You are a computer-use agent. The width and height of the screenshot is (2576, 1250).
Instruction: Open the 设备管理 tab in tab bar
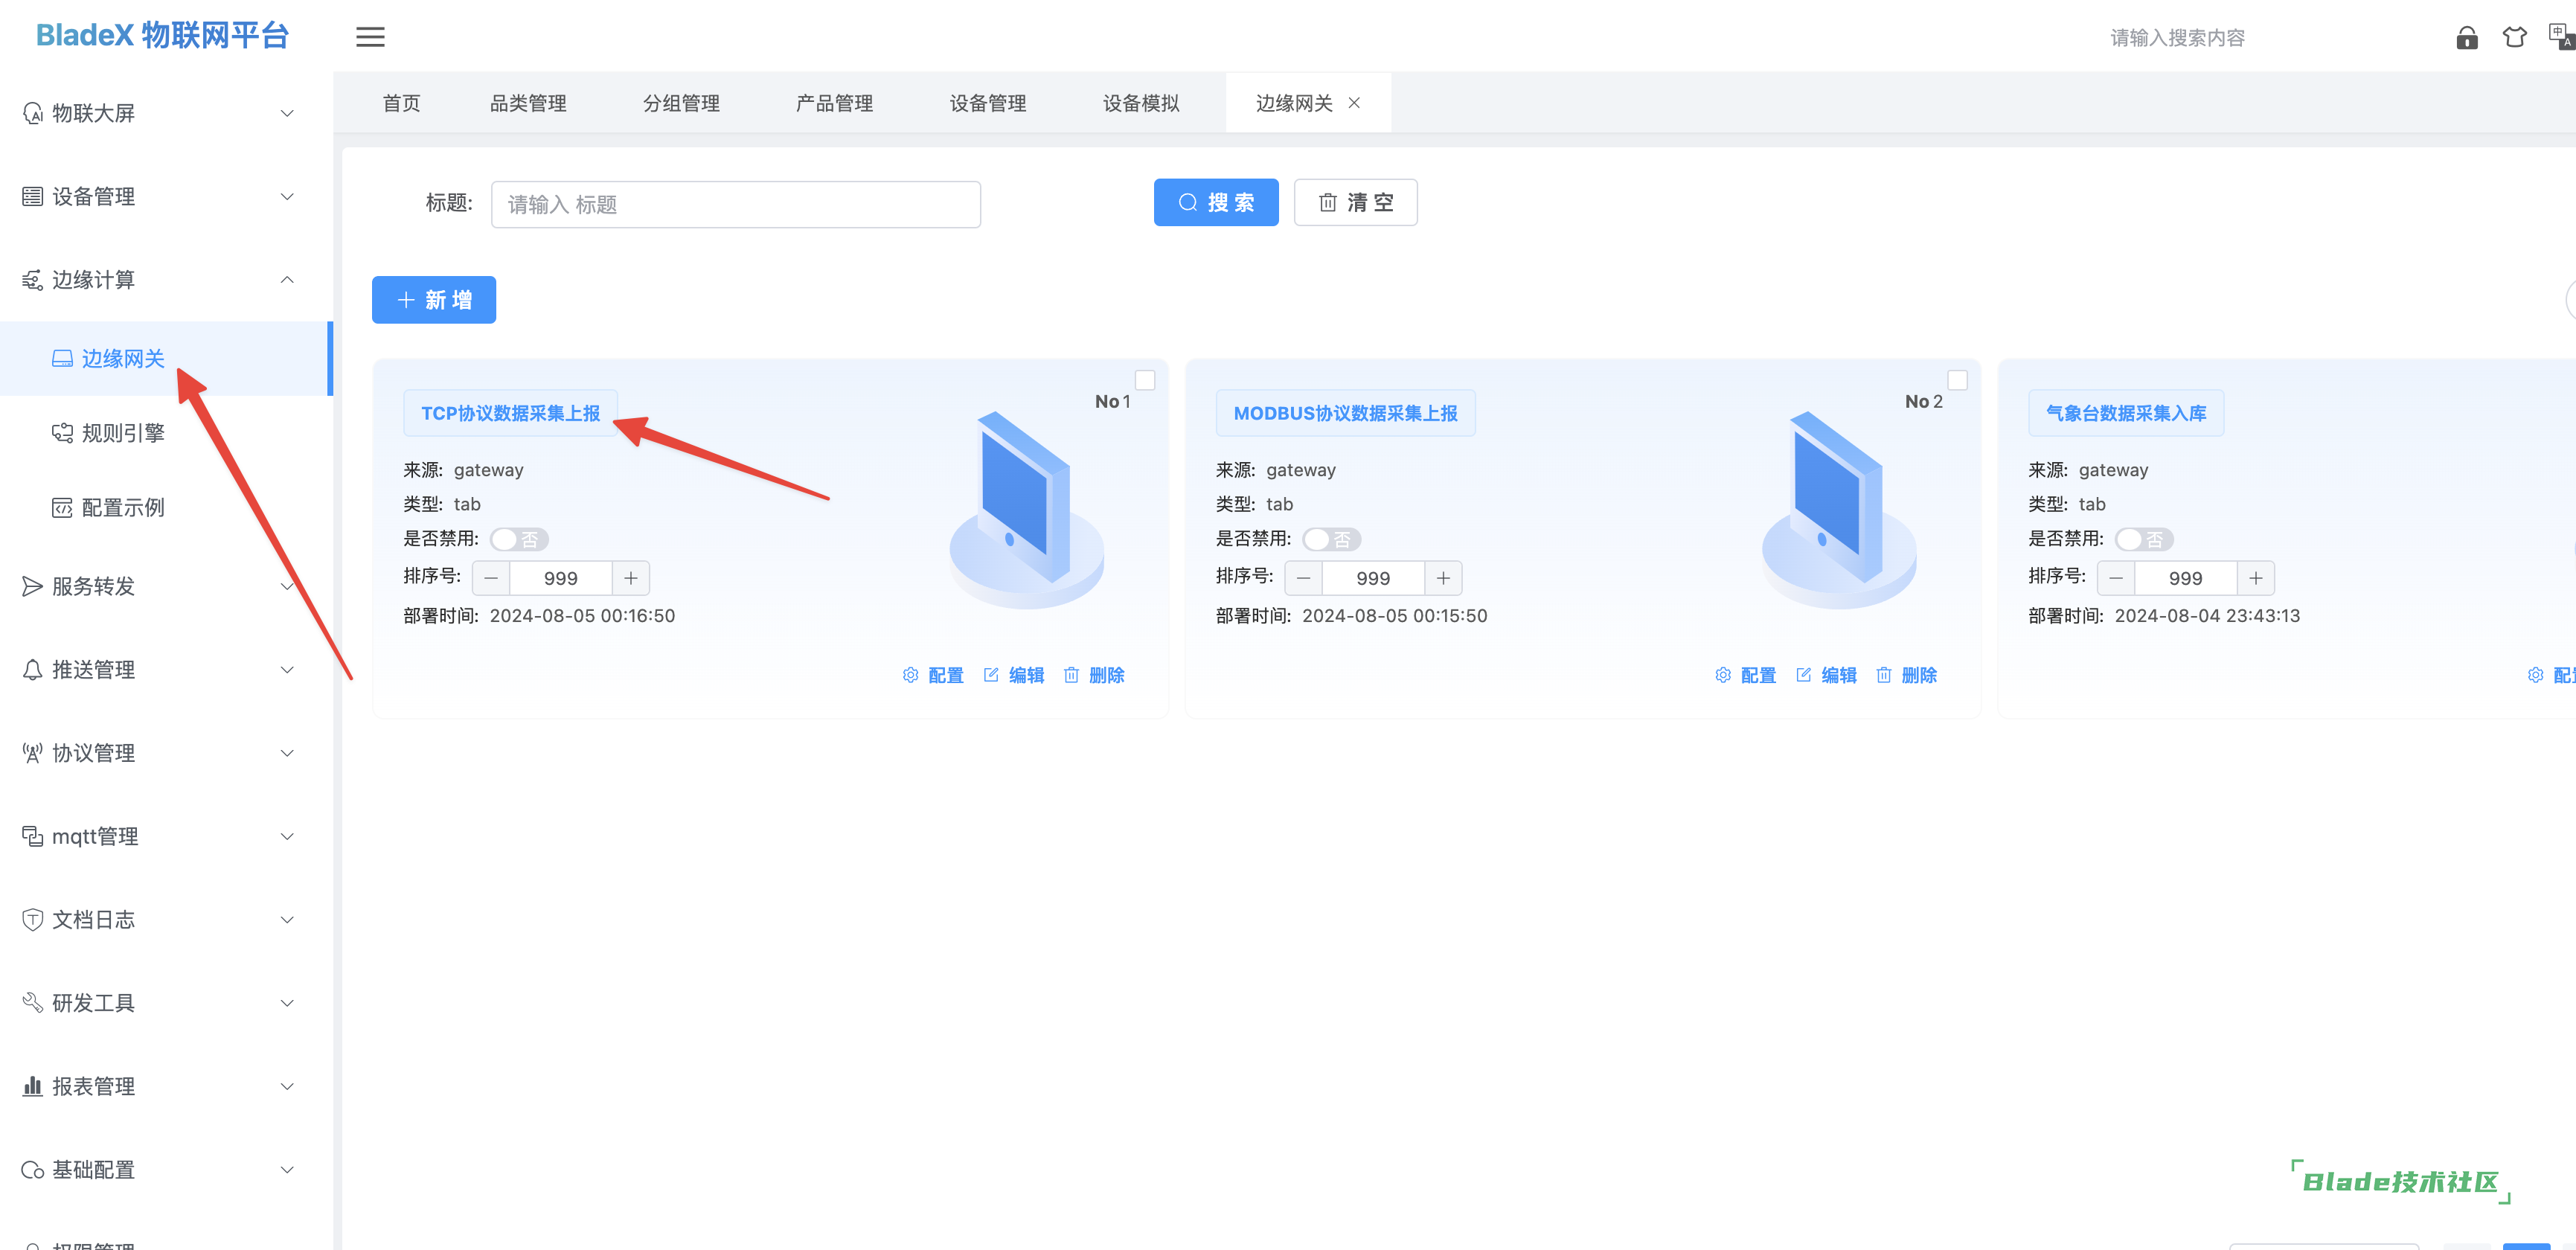click(988, 103)
